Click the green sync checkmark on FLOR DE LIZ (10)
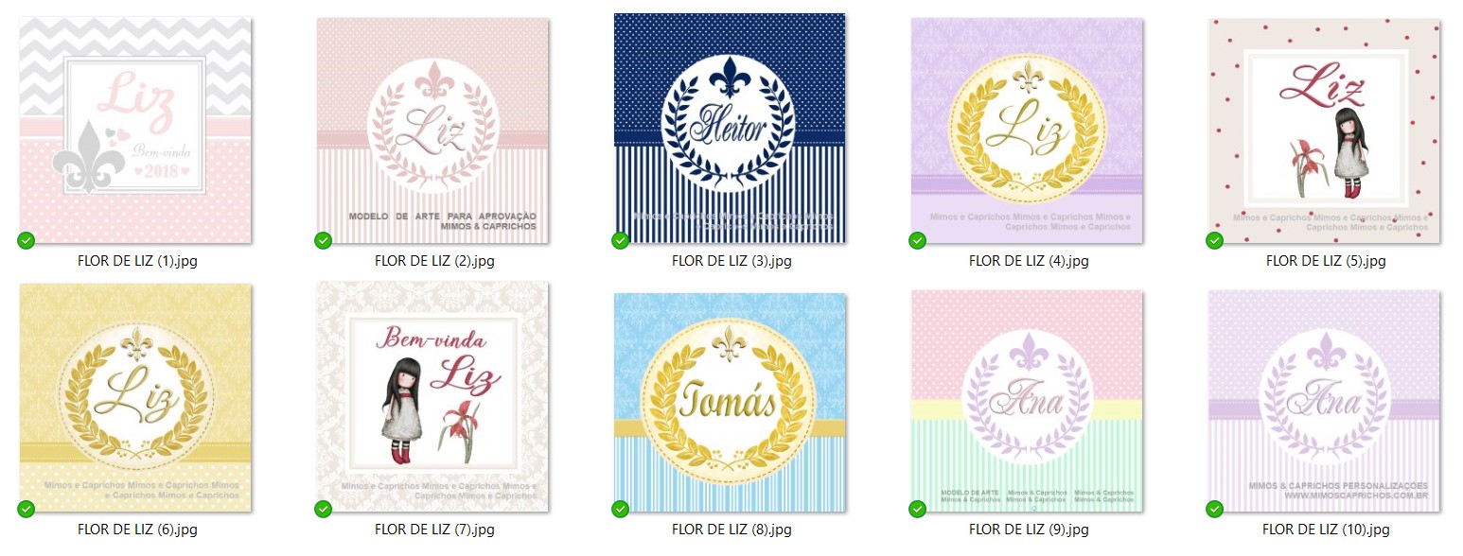This screenshot has width=1463, height=556. [1215, 509]
